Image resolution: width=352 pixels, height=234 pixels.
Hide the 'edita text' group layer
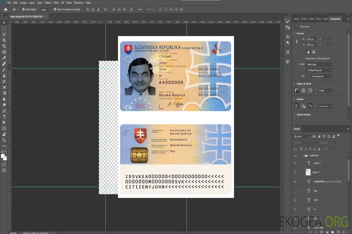click(x=295, y=156)
